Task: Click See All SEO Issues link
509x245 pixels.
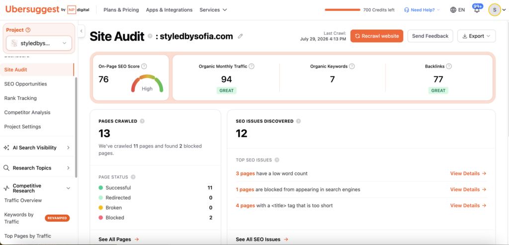Action: pyautogui.click(x=262, y=239)
